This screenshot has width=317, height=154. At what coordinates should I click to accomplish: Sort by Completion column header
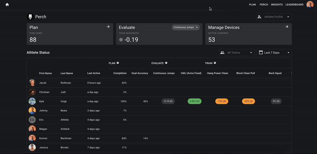point(120,73)
